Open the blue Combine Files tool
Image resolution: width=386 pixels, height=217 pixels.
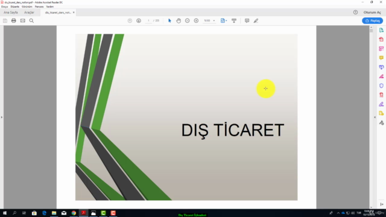(381, 67)
